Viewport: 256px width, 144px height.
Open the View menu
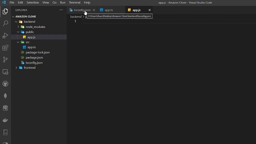click(46, 2)
